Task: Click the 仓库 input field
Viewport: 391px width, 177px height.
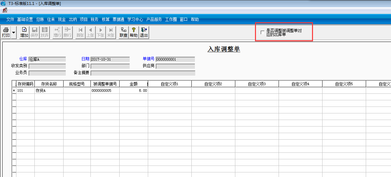Action: pyautogui.click(x=47, y=59)
